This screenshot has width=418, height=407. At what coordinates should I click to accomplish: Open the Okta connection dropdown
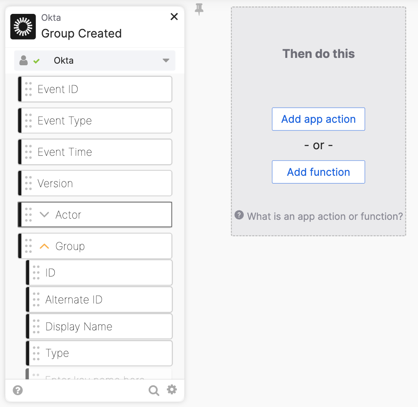pyautogui.click(x=166, y=61)
